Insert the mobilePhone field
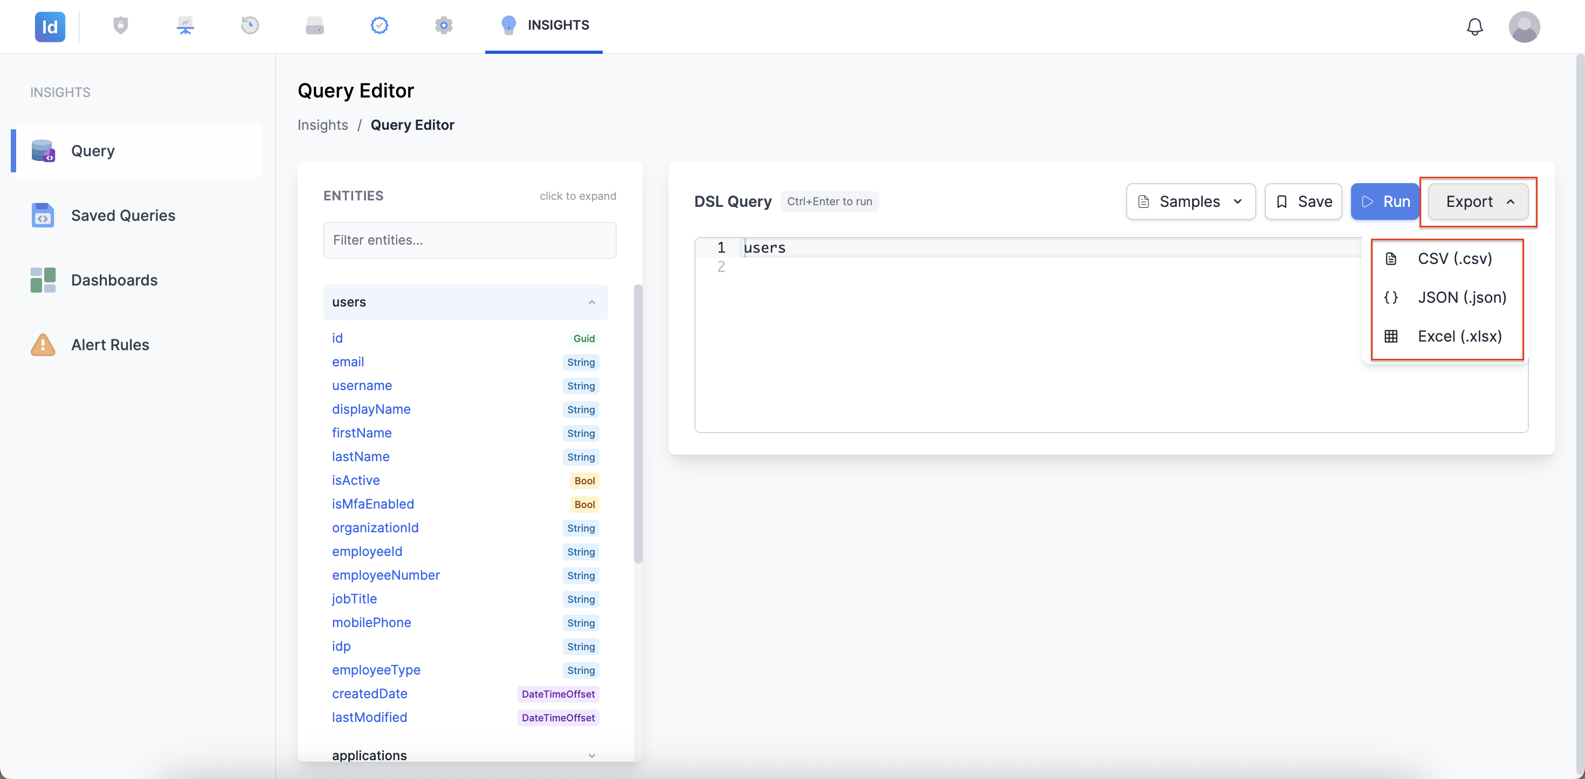 tap(371, 622)
